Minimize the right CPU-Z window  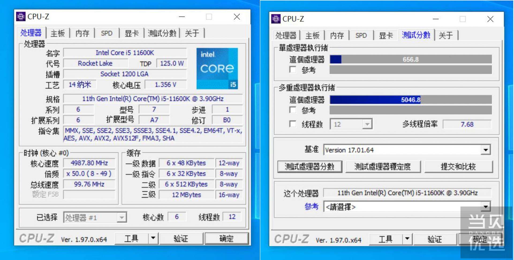click(x=436, y=19)
